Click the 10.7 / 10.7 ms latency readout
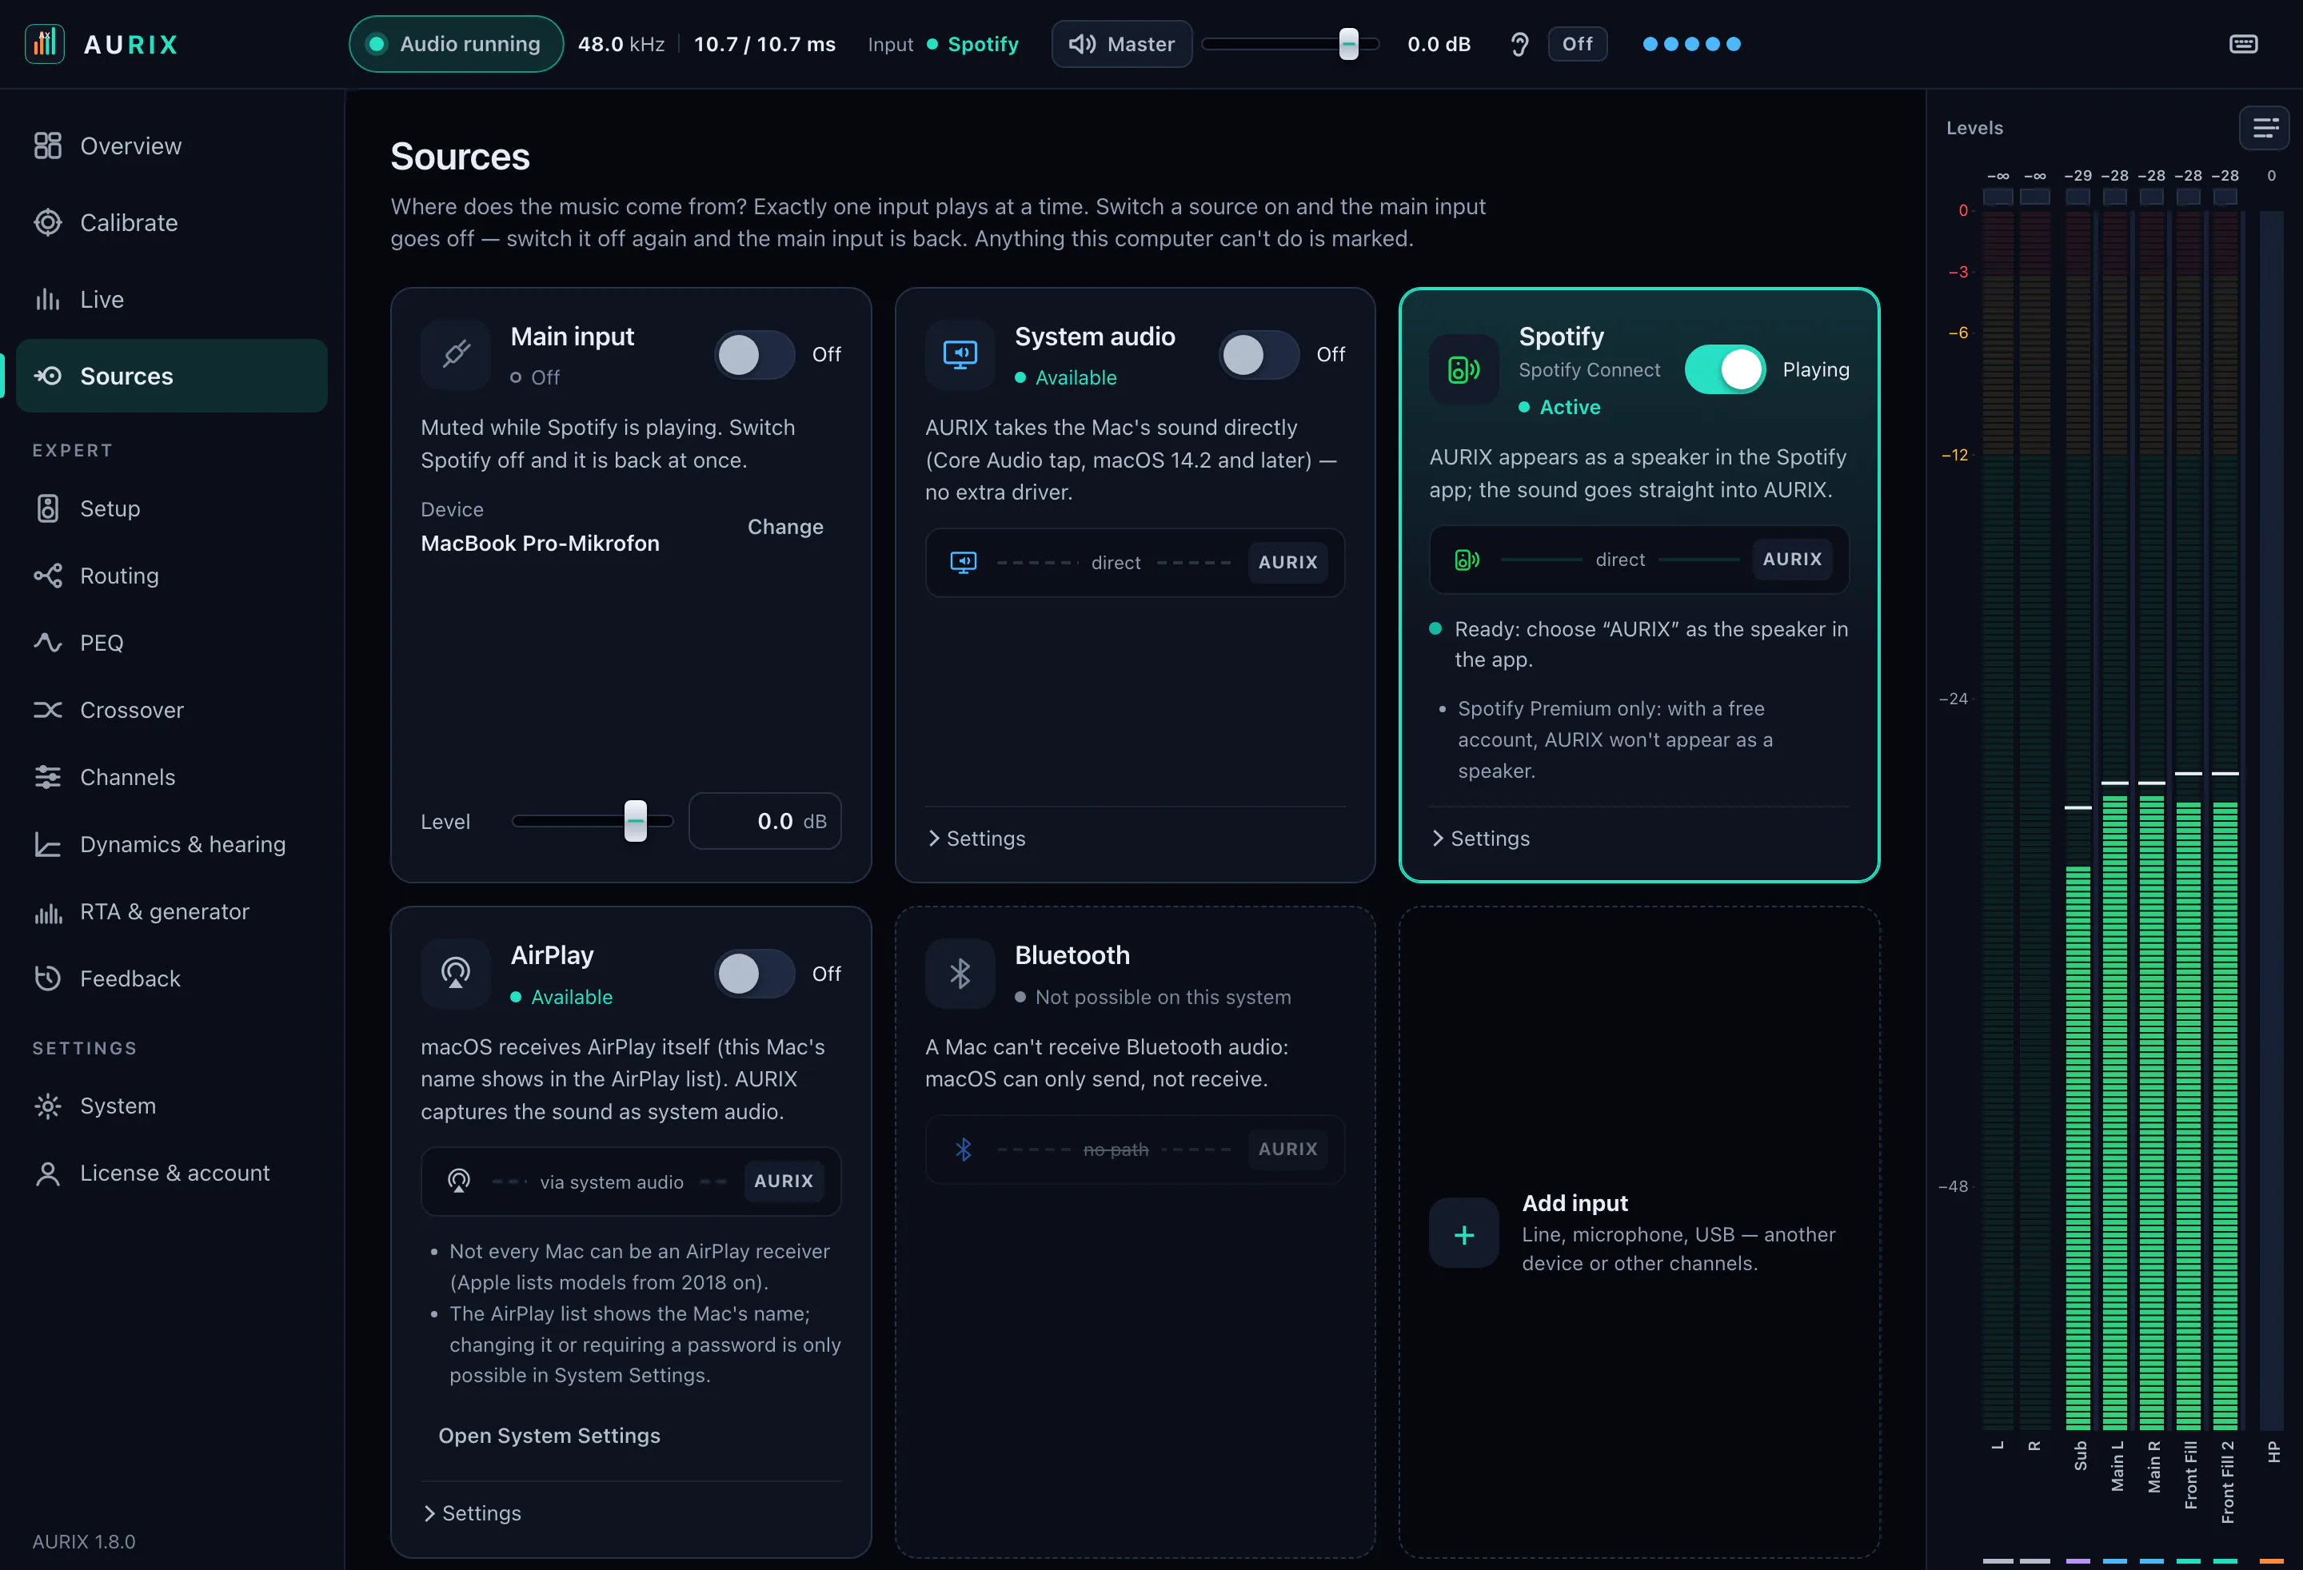The width and height of the screenshot is (2303, 1570). (764, 44)
